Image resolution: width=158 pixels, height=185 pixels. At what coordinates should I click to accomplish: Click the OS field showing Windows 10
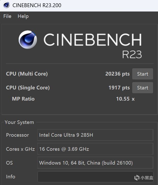pyautogui.click(x=95, y=163)
